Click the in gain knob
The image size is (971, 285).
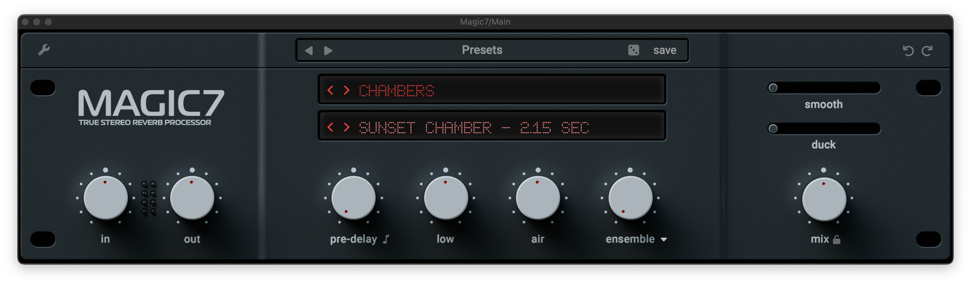click(106, 198)
